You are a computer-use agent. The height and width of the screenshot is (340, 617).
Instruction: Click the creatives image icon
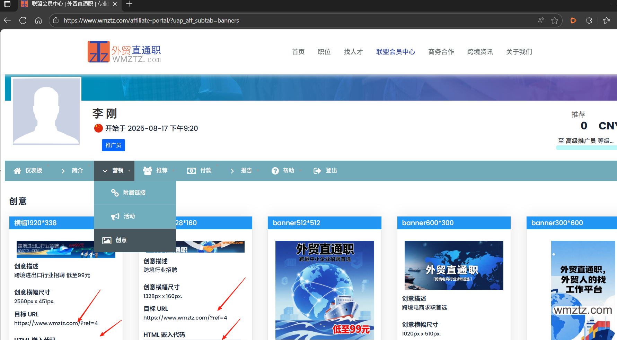click(107, 240)
